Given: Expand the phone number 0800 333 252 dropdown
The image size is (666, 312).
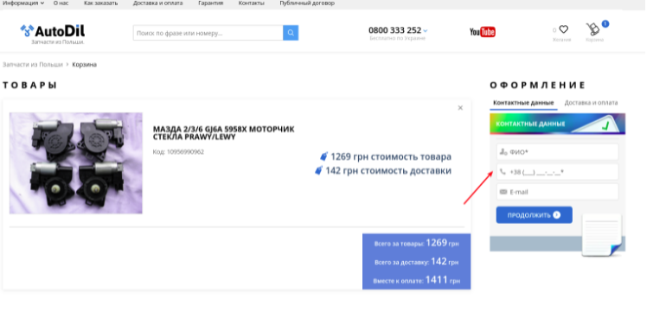Looking at the screenshot, I should 426,30.
